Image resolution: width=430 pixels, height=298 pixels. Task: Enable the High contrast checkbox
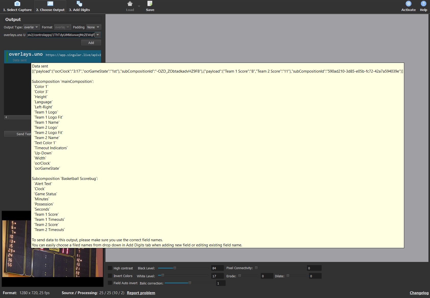pyautogui.click(x=110, y=268)
